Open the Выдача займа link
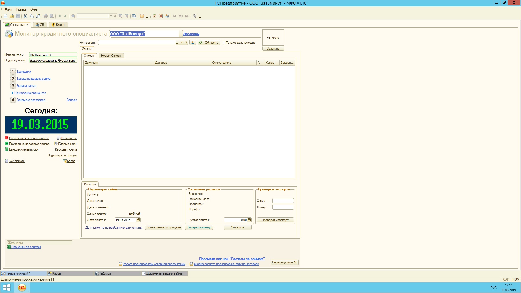Screen dimensions: 521x293 pyautogui.click(x=26, y=86)
